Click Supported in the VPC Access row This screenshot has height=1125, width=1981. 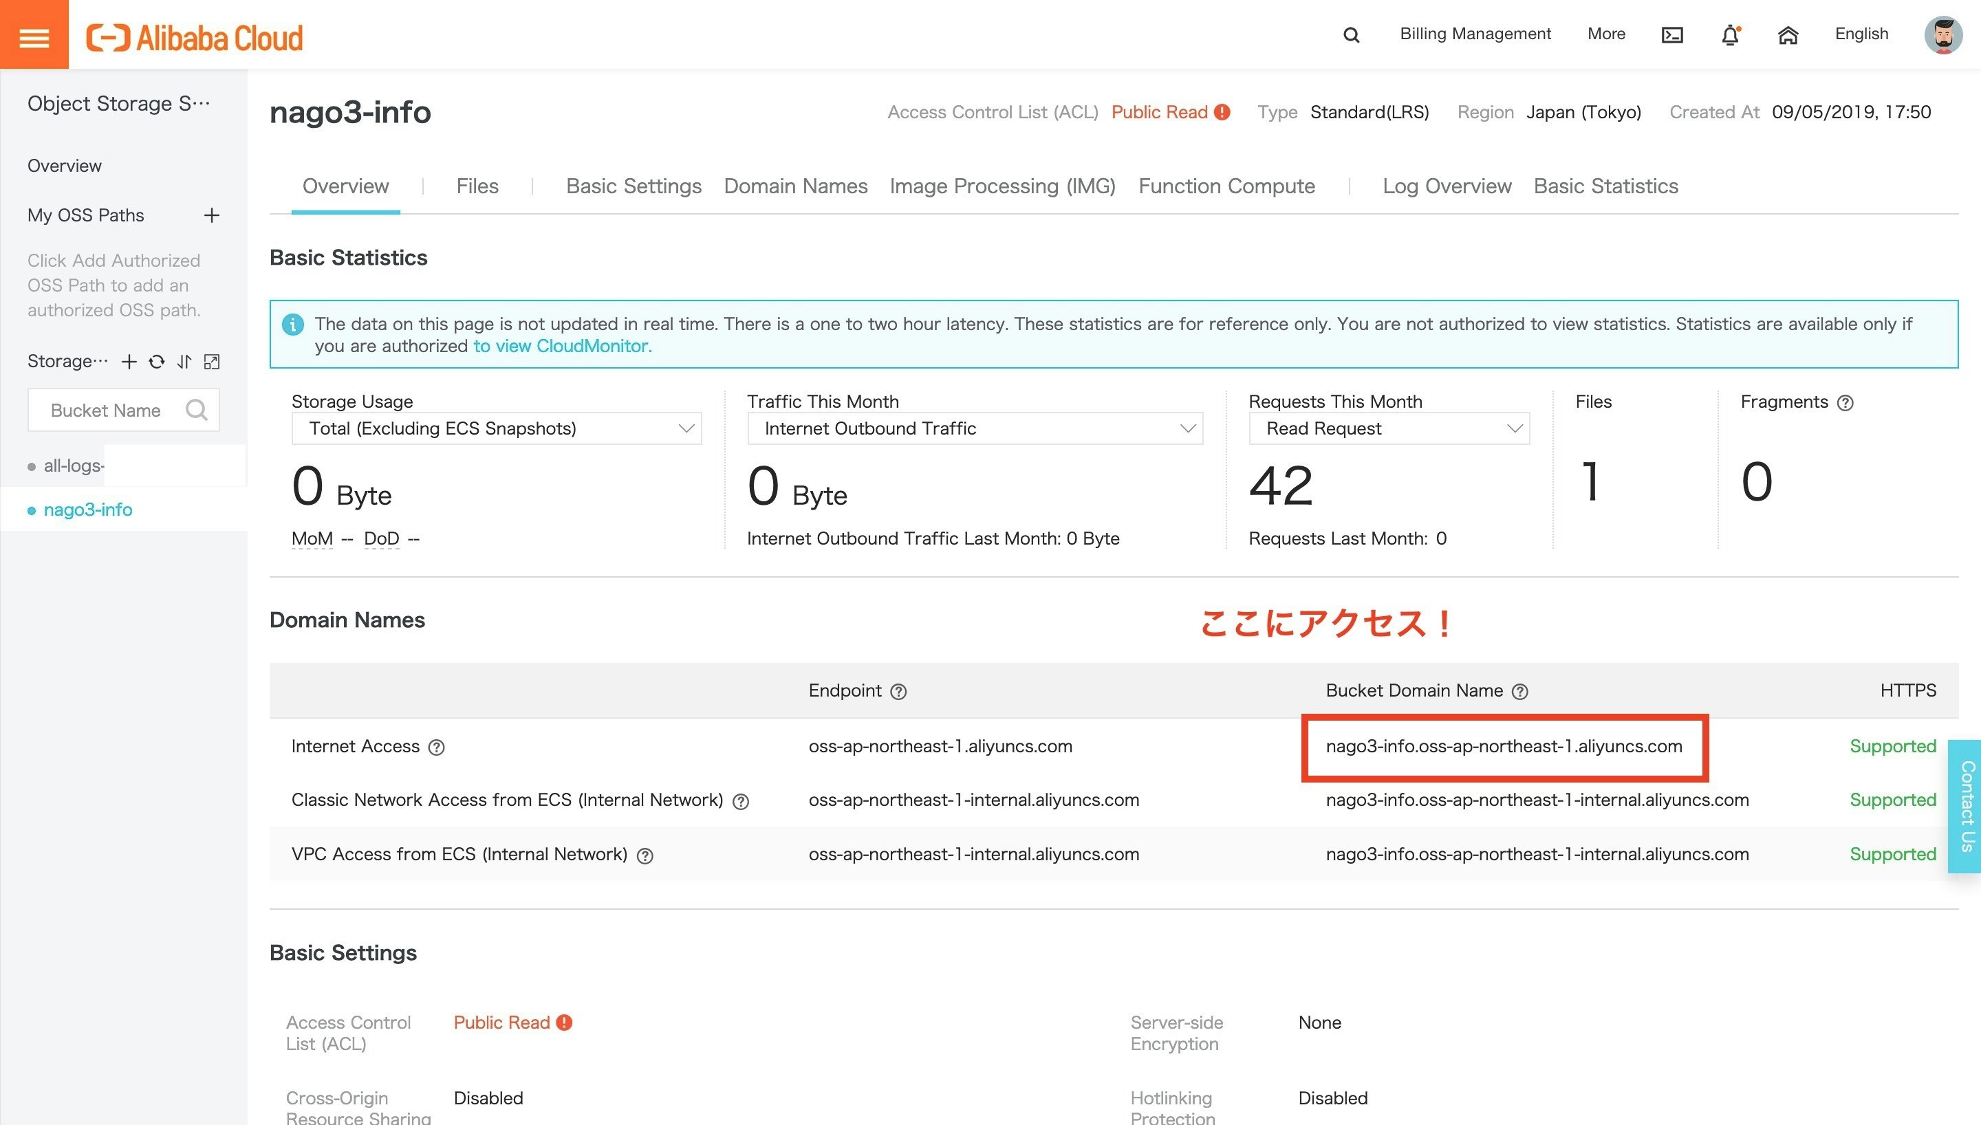tap(1893, 854)
